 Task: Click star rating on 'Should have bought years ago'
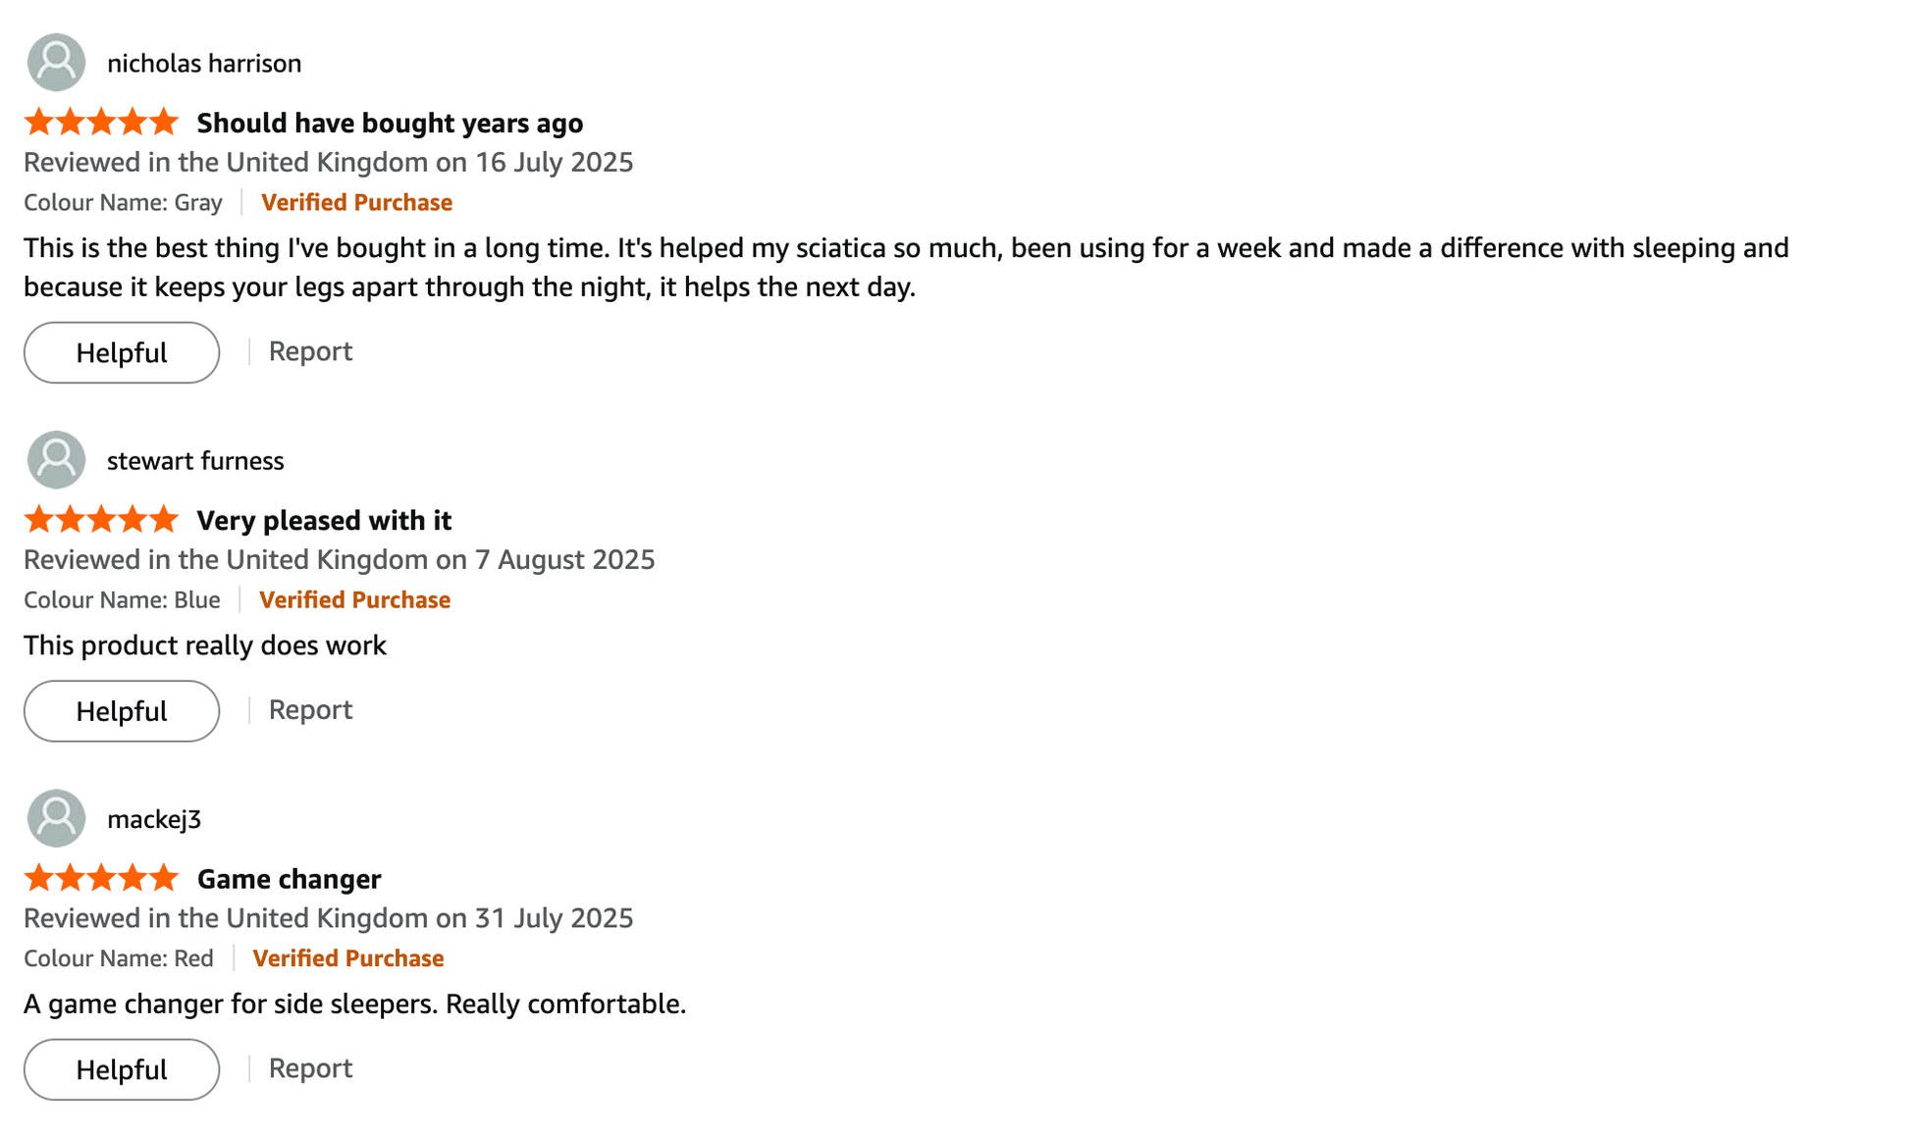pyautogui.click(x=101, y=123)
